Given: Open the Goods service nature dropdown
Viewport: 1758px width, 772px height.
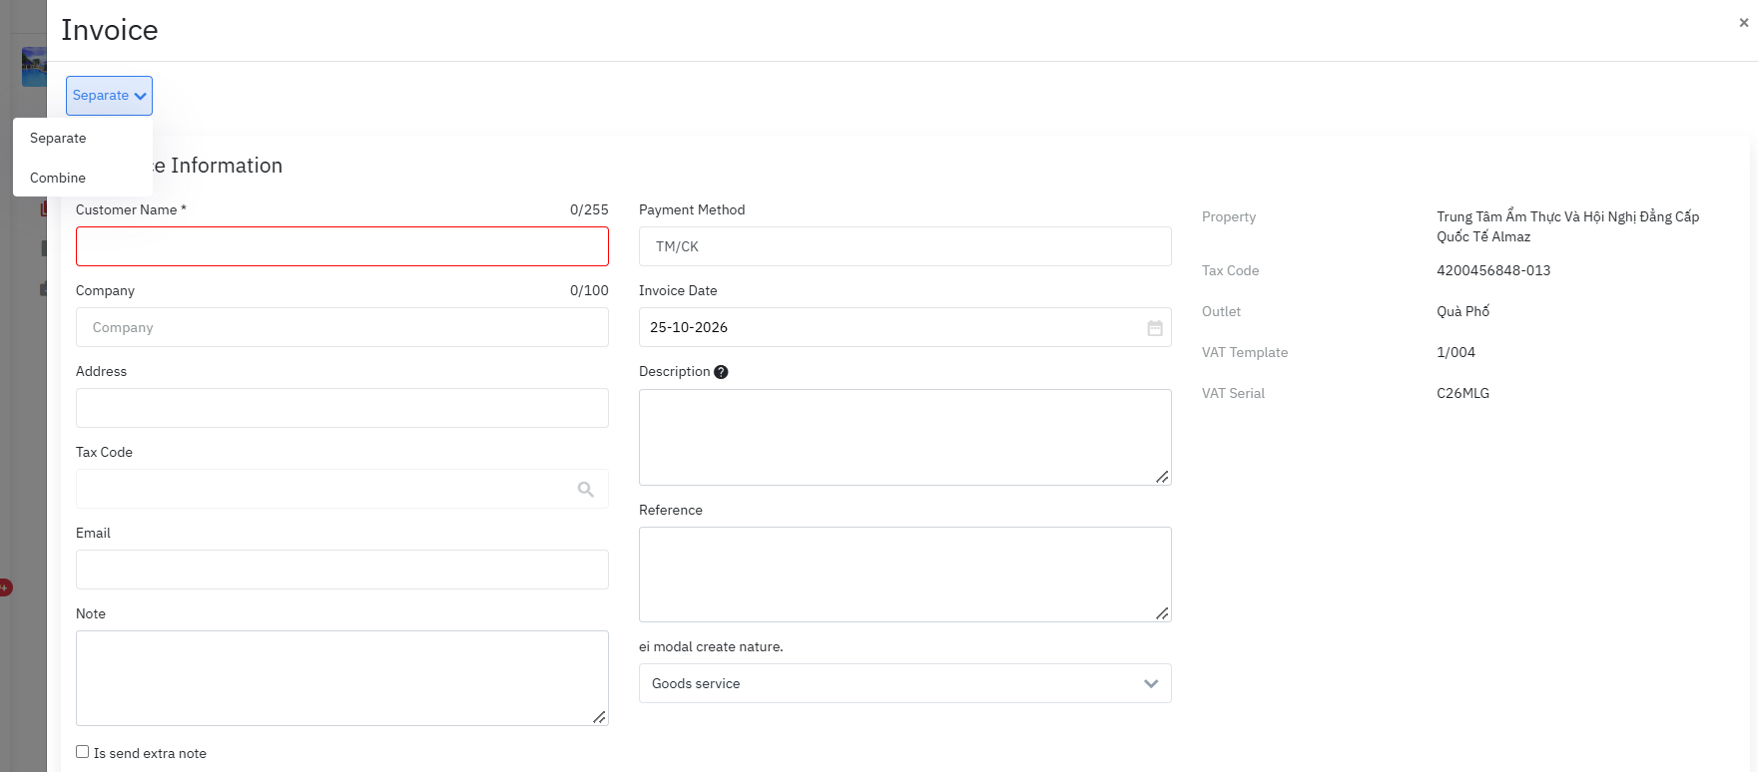Looking at the screenshot, I should point(904,683).
